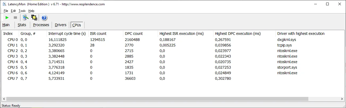This screenshot has height=108, width=346.
Task: Click the highest ISR value 0,005225
Action: [167, 45]
